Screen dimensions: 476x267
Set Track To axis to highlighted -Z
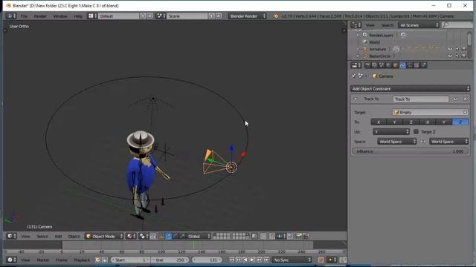click(460, 122)
